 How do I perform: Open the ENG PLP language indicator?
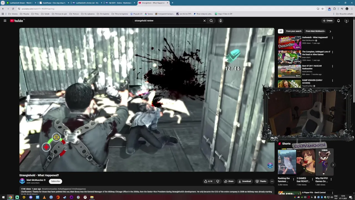(x=336, y=197)
